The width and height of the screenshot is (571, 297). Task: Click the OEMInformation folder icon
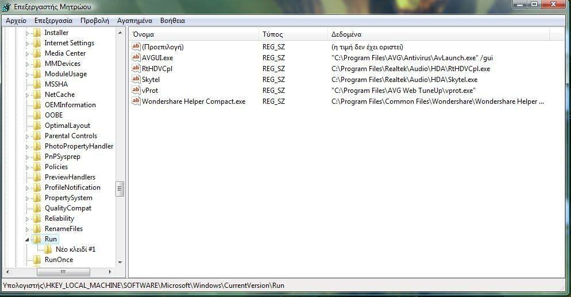37,105
